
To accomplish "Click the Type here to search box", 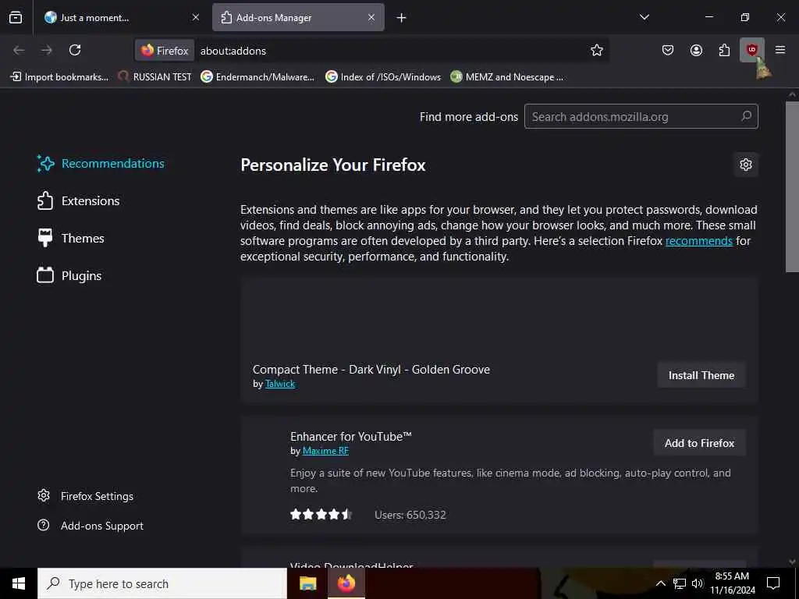I will click(162, 583).
